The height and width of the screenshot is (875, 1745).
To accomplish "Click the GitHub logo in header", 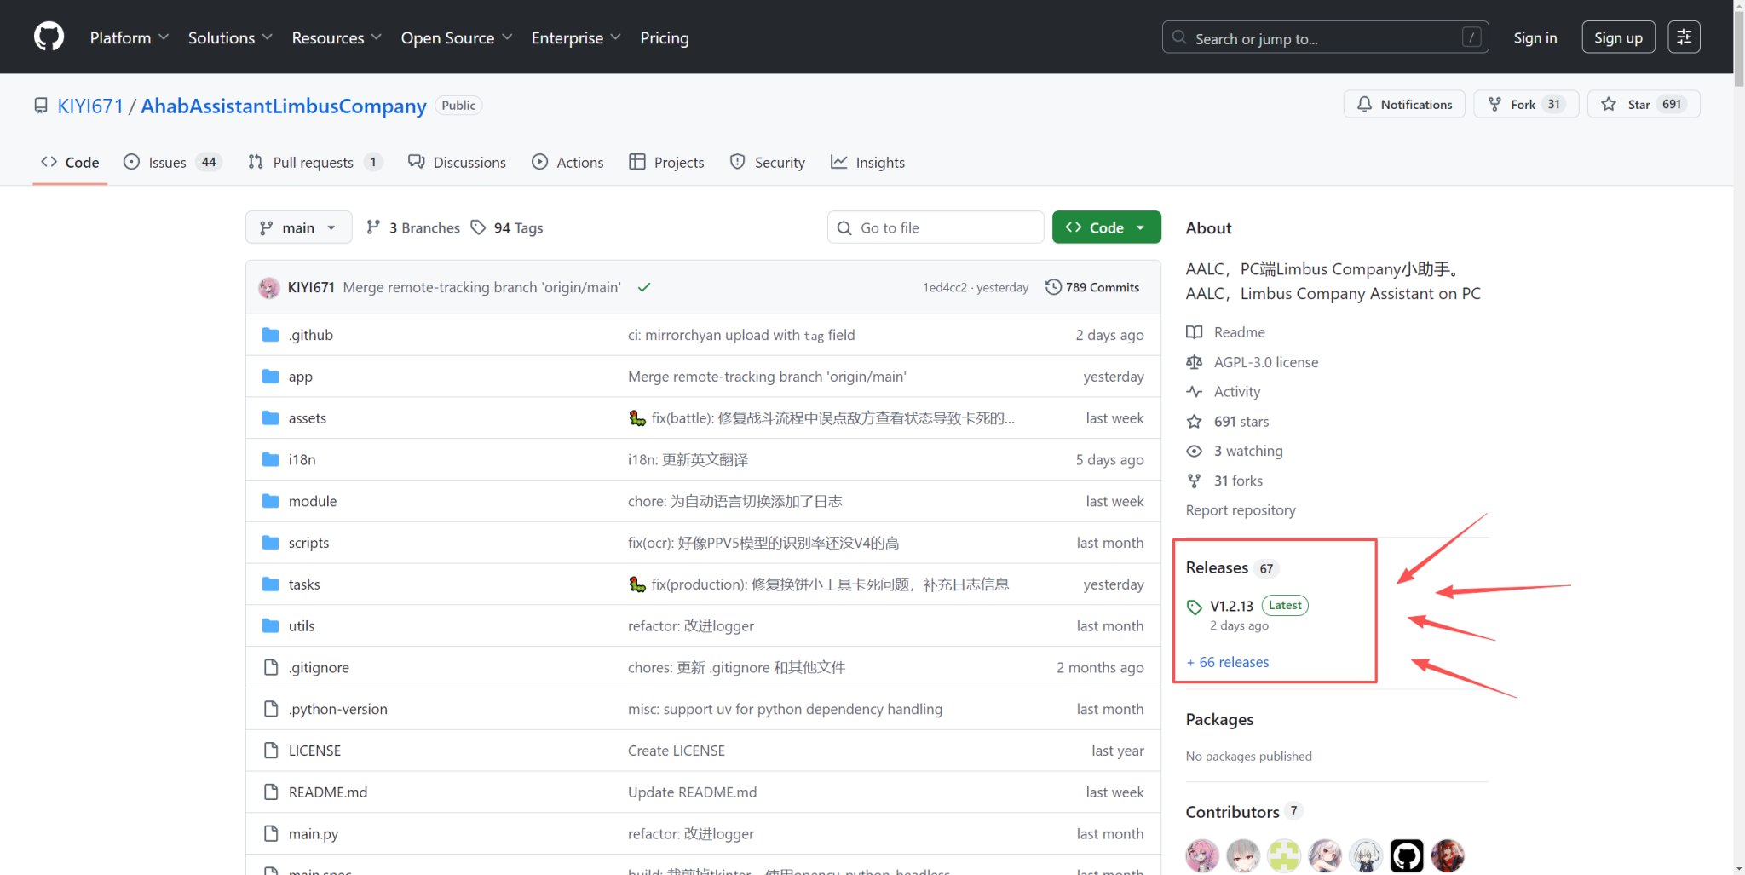I will (49, 37).
